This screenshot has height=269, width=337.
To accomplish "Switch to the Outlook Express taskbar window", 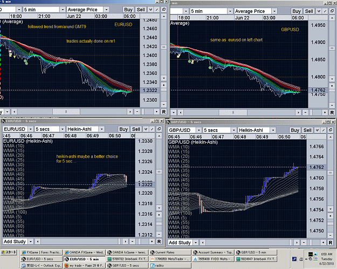I will 42,265.
